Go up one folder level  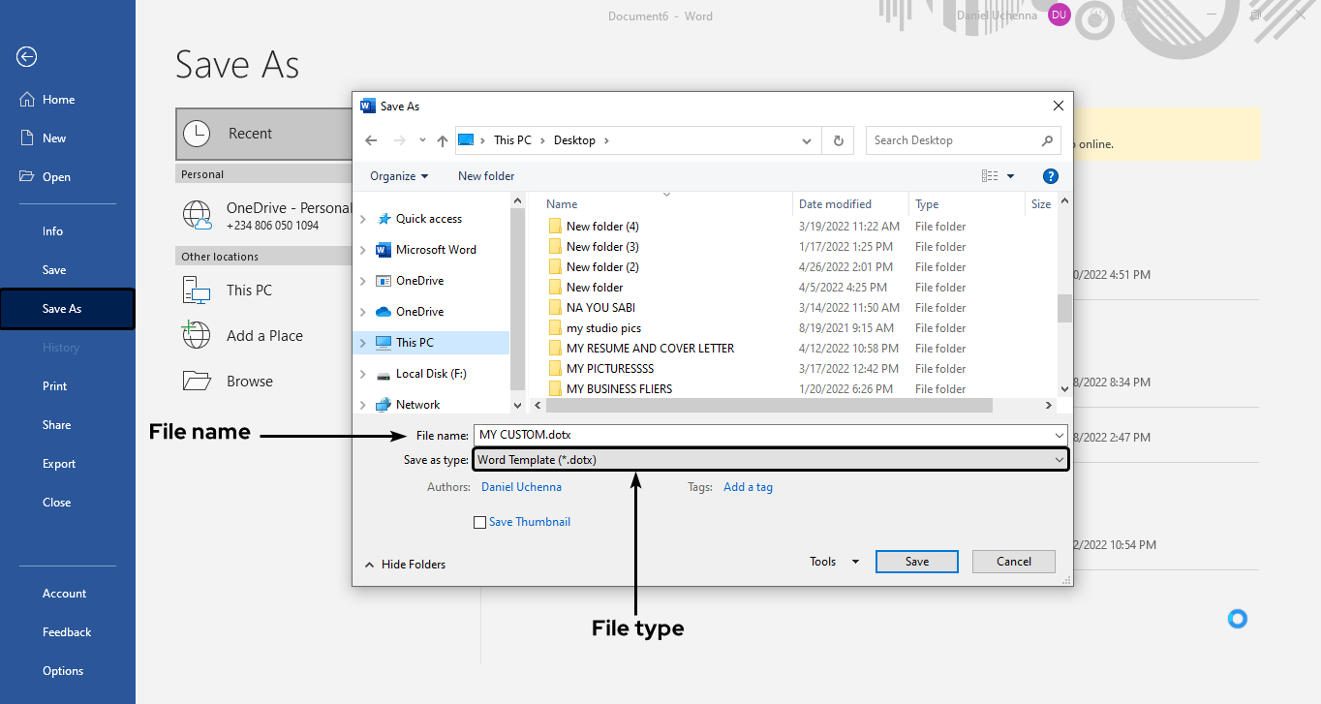click(442, 140)
